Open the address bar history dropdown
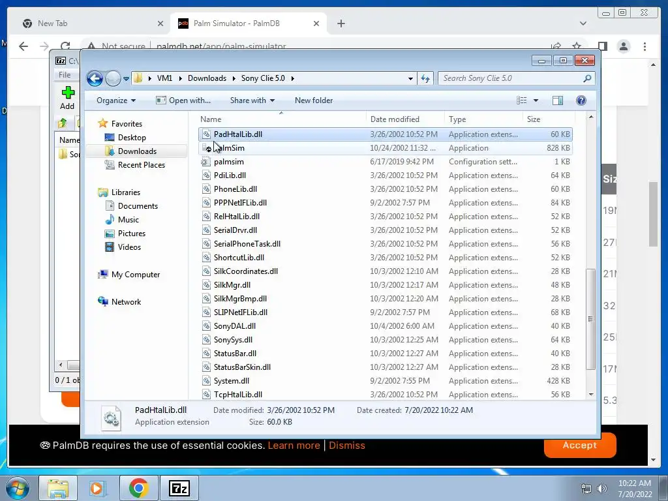Image resolution: width=668 pixels, height=501 pixels. click(x=410, y=78)
